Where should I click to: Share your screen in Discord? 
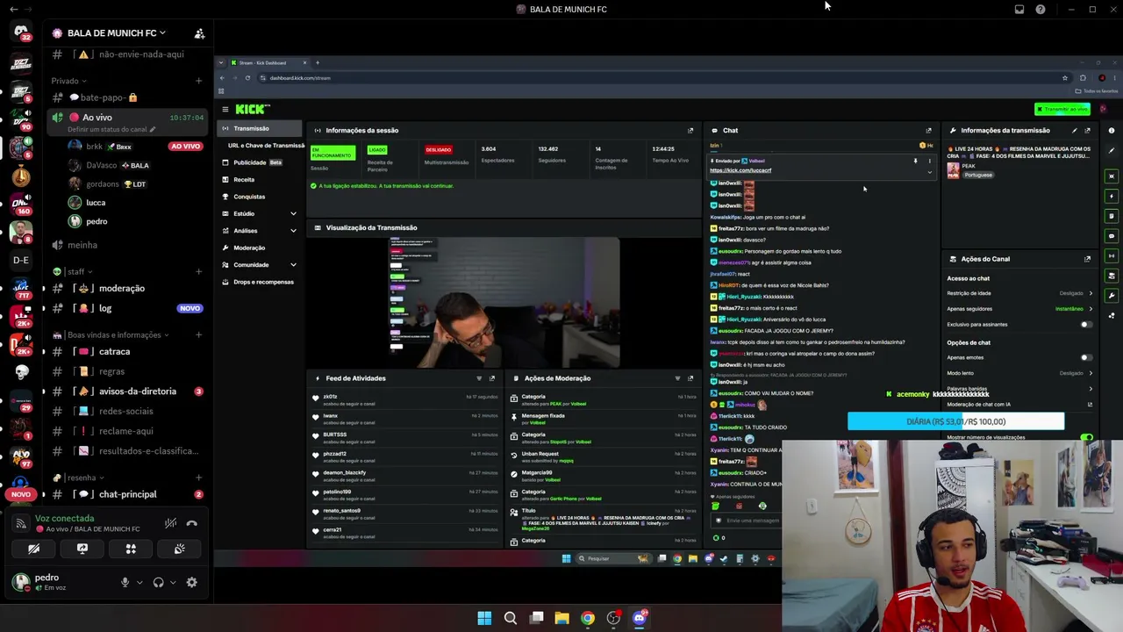(x=82, y=549)
